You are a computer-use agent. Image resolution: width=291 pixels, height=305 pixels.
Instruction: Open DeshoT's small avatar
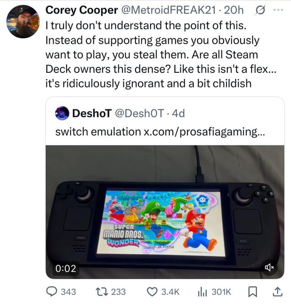coord(62,113)
